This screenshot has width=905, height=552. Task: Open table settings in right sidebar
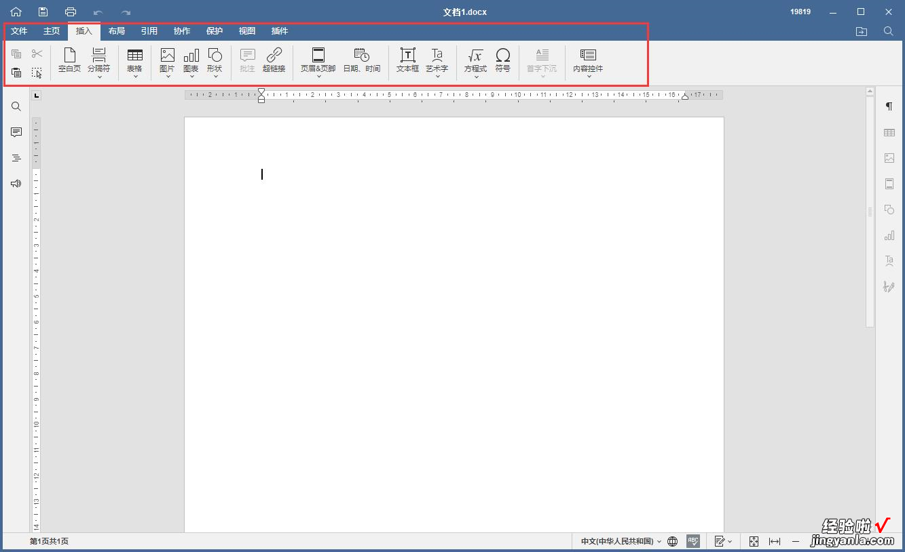point(889,132)
